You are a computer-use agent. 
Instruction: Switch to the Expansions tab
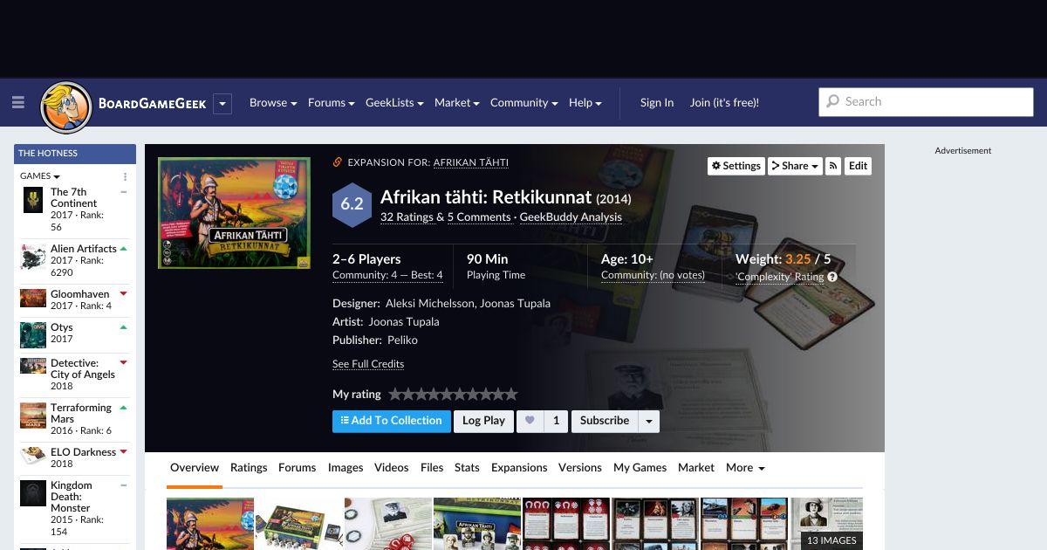(x=519, y=468)
